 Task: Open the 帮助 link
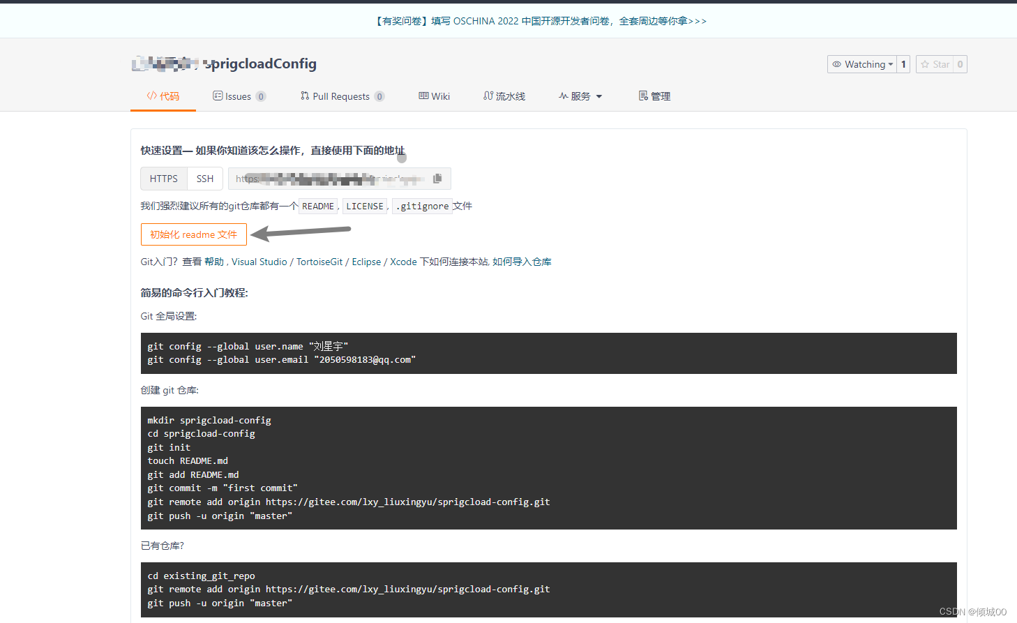214,262
